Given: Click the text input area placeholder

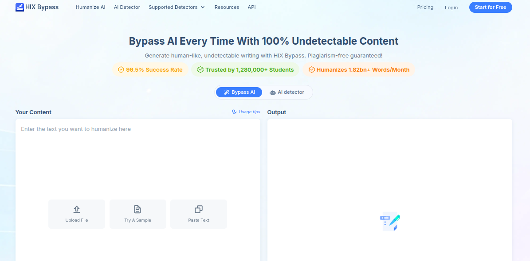Looking at the screenshot, I should (76, 129).
